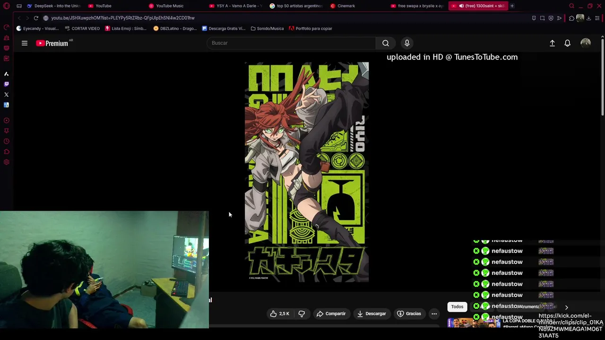Open browser profile avatar in toolbar
Image resolution: width=605 pixels, height=340 pixels.
(580, 18)
